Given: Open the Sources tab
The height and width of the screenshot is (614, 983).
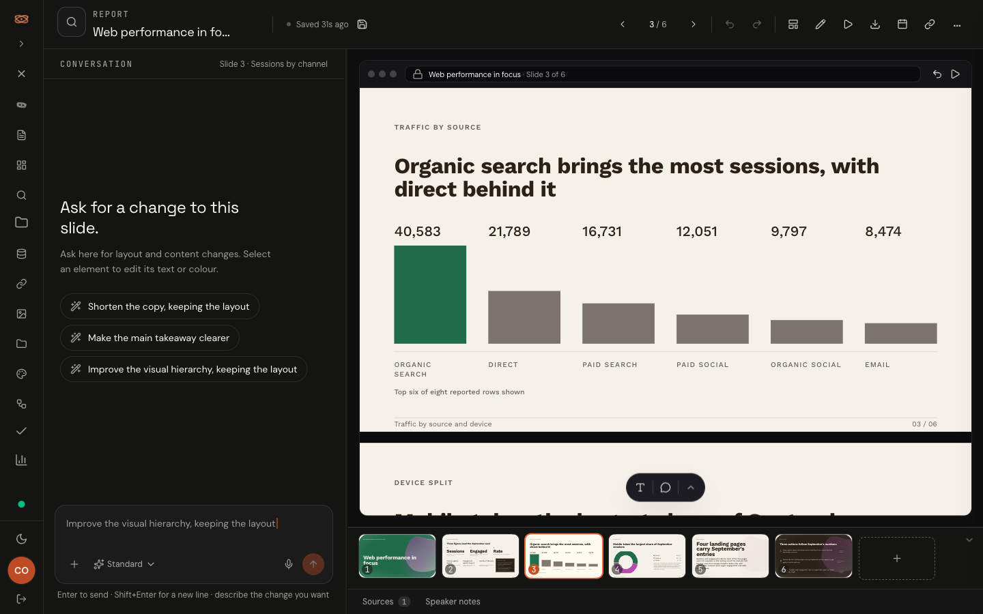Looking at the screenshot, I should pyautogui.click(x=386, y=602).
